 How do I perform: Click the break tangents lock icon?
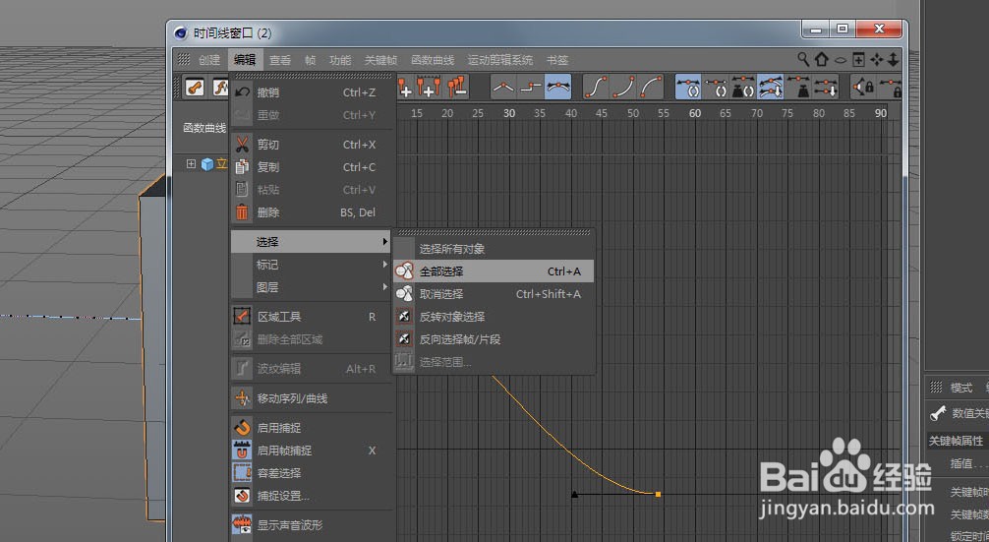(863, 88)
